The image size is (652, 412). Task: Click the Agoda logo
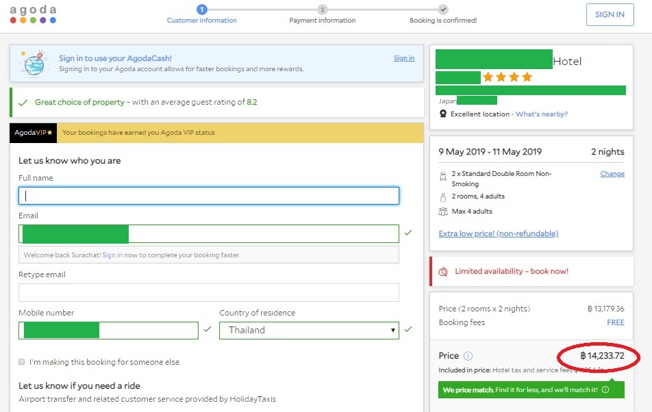click(33, 14)
